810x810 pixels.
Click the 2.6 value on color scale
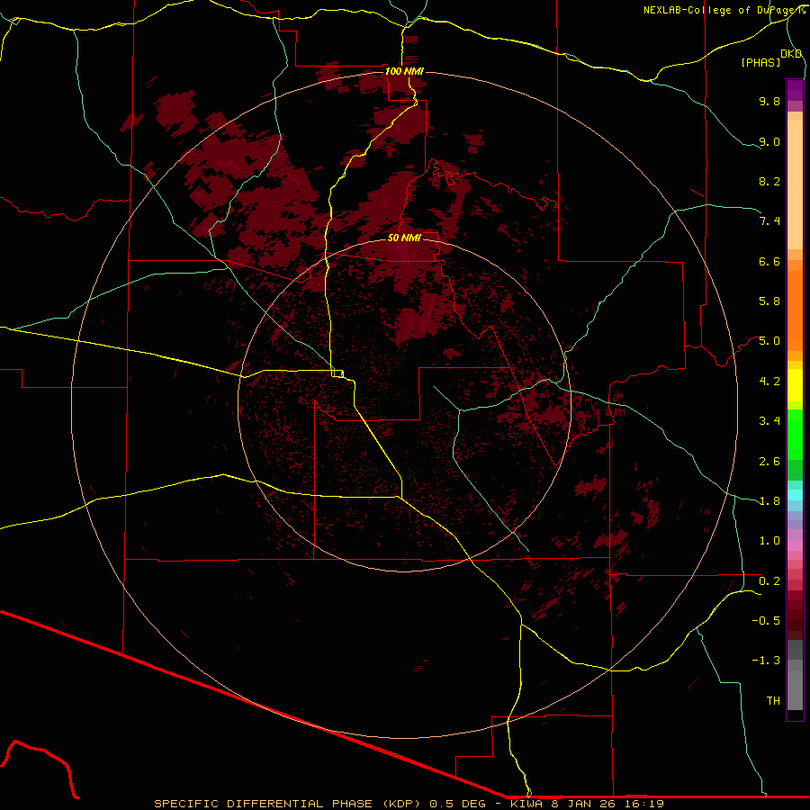pyautogui.click(x=769, y=462)
